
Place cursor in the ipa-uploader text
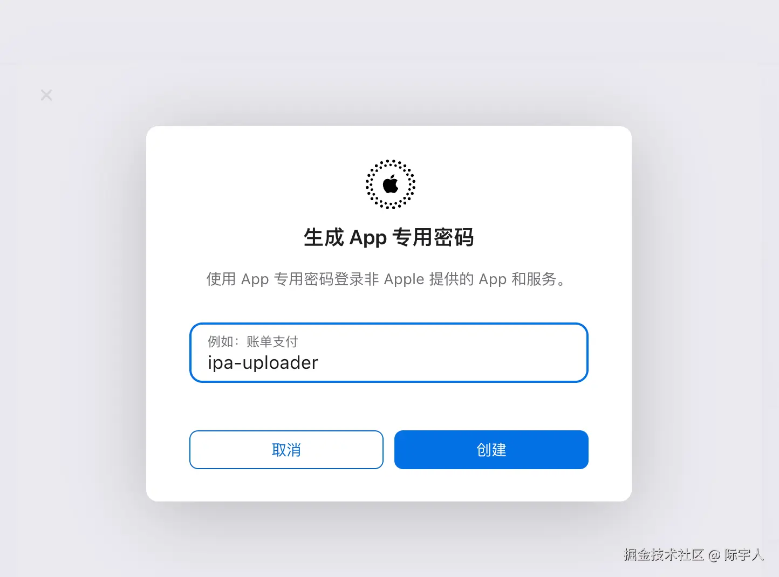(x=263, y=363)
